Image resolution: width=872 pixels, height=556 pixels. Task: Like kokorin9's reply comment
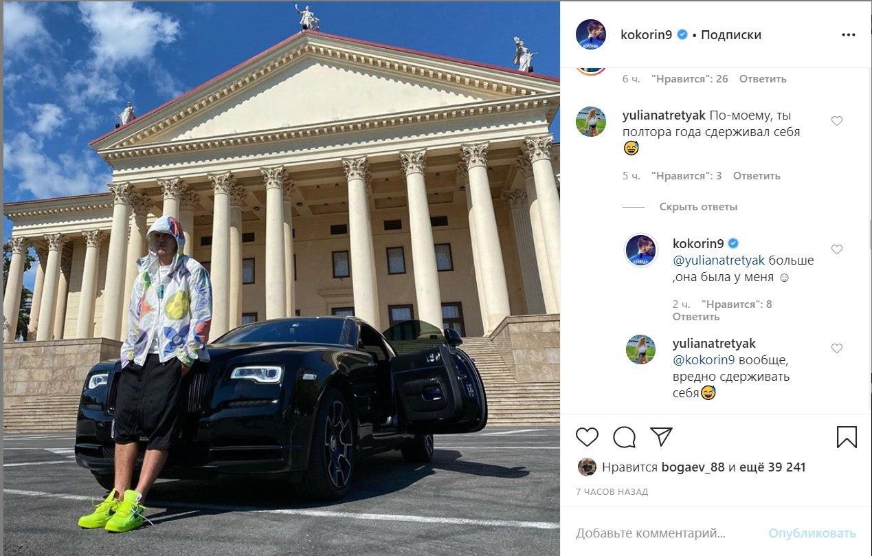tap(837, 249)
